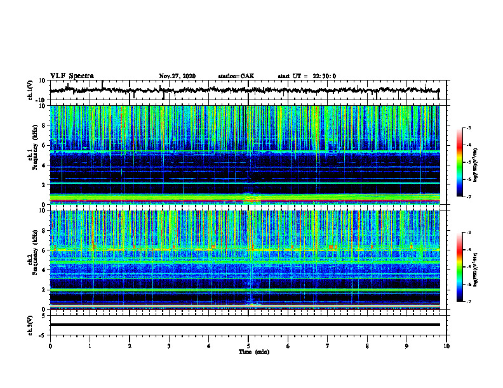Click the time axis end label "10"
503x388 pixels.
[x=446, y=346]
